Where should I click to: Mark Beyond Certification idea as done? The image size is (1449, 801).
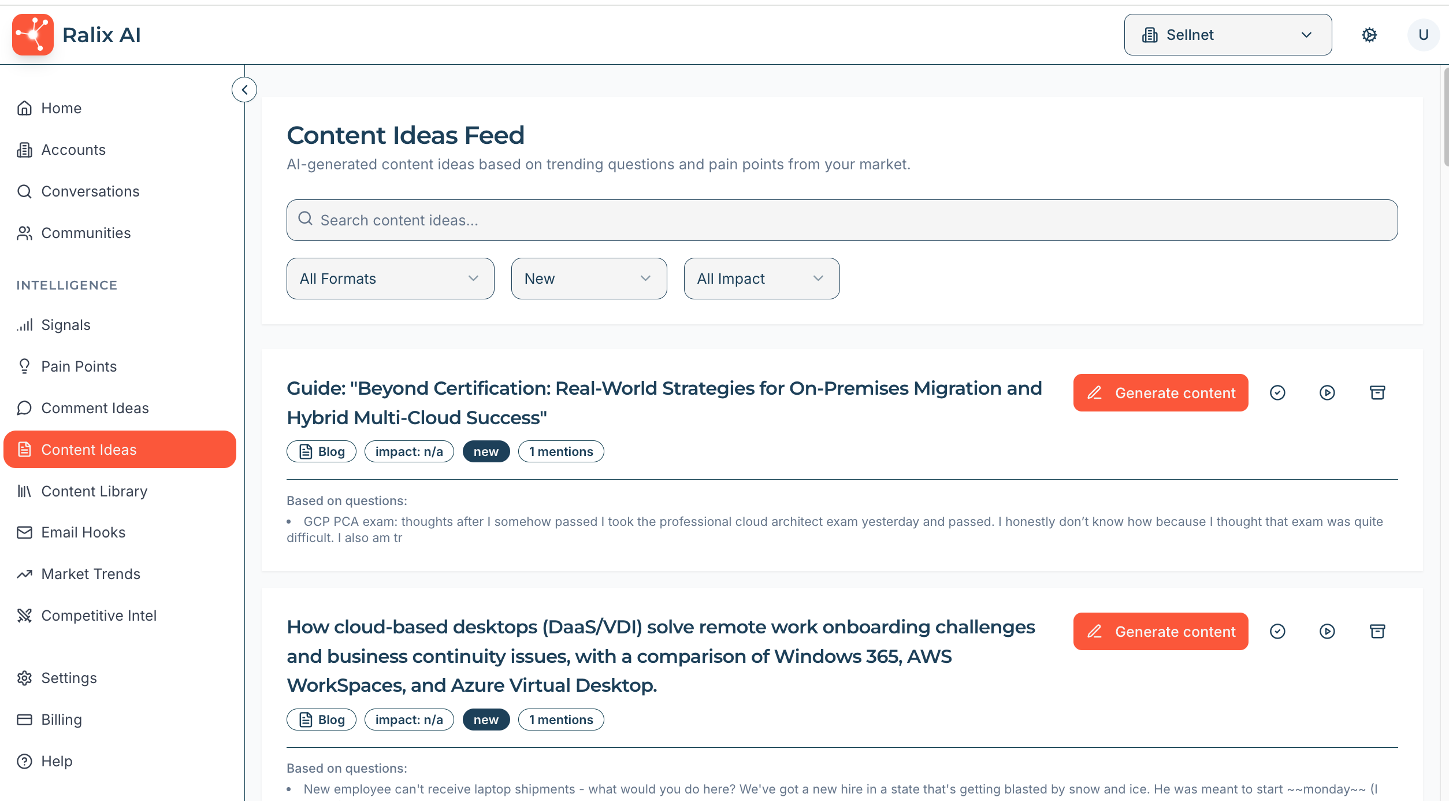1277,393
